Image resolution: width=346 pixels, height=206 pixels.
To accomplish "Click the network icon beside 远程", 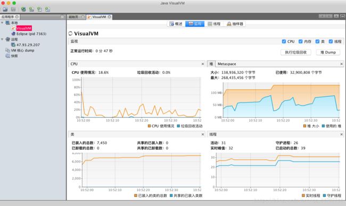I will [x=8, y=39].
